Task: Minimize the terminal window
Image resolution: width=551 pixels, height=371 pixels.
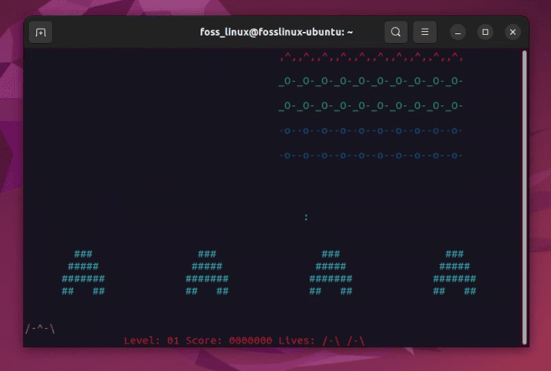Action: click(458, 33)
